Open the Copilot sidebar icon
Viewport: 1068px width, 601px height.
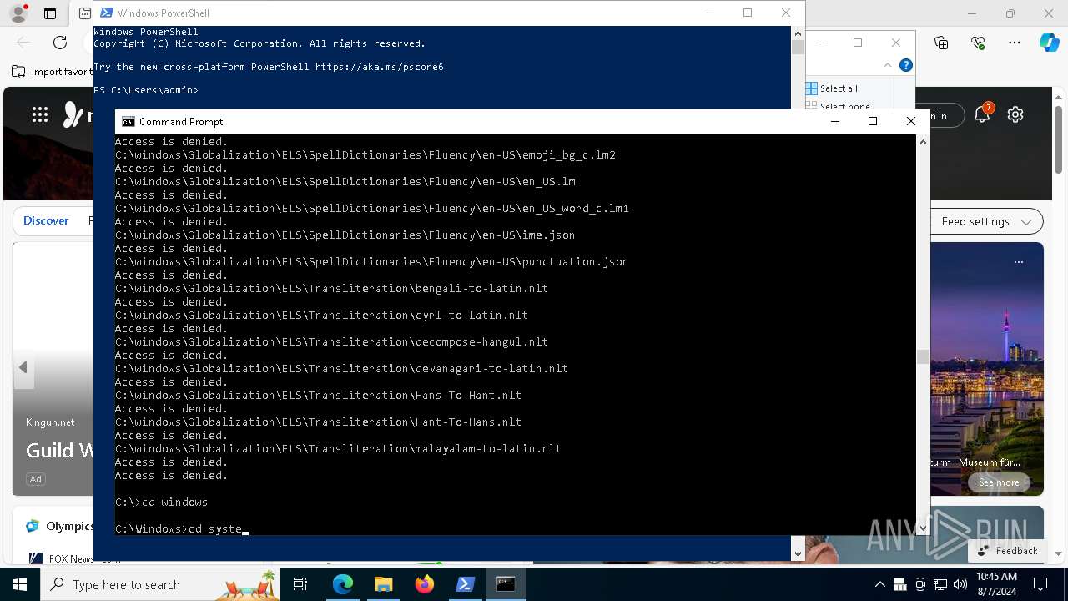[x=1049, y=43]
